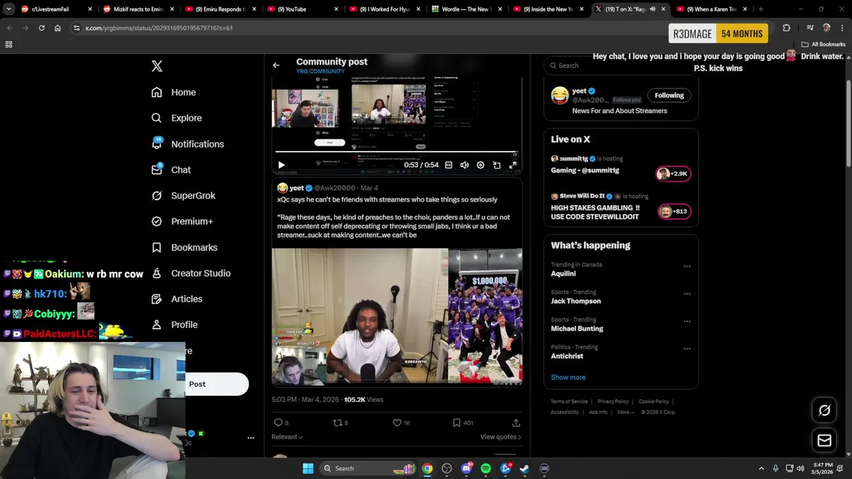Open more options for Antichrist trend
The width and height of the screenshot is (852, 479).
pyautogui.click(x=687, y=349)
